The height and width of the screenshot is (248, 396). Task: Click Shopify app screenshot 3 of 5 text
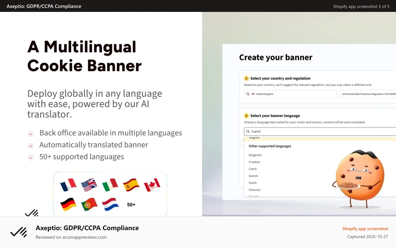(361, 6)
